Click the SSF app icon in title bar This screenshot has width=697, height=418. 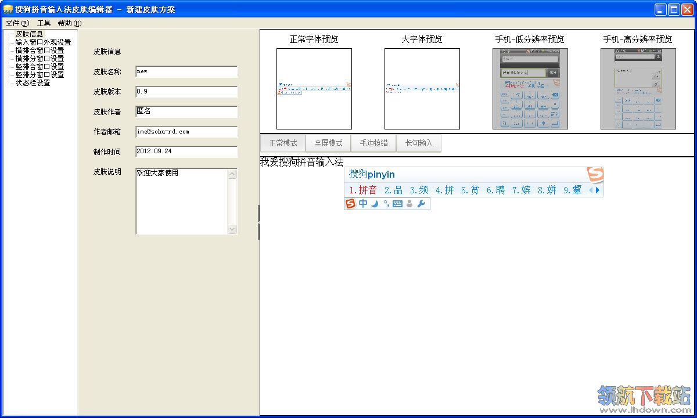8,9
